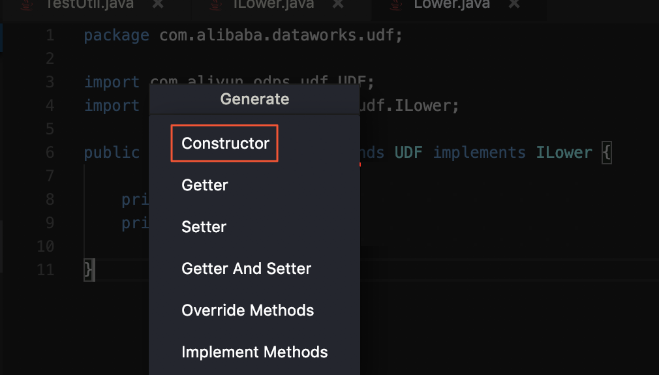Select Implement Methods
Image resolution: width=659 pixels, height=375 pixels.
tap(254, 352)
